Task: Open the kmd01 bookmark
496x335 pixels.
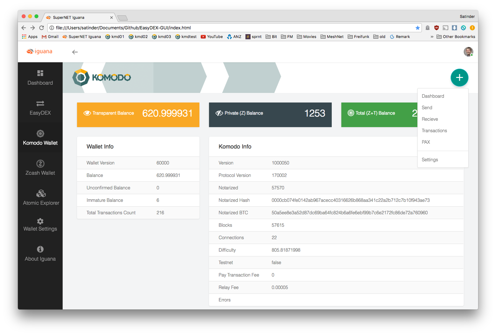Action: [115, 37]
